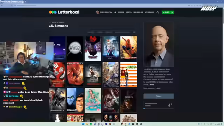Click "more" in J.K. Simmons bio

pos(152,85)
